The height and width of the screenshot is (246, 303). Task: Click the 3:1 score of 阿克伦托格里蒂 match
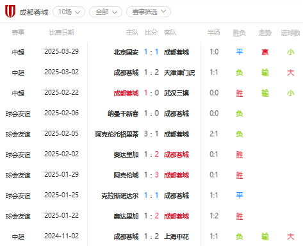[x=151, y=134]
